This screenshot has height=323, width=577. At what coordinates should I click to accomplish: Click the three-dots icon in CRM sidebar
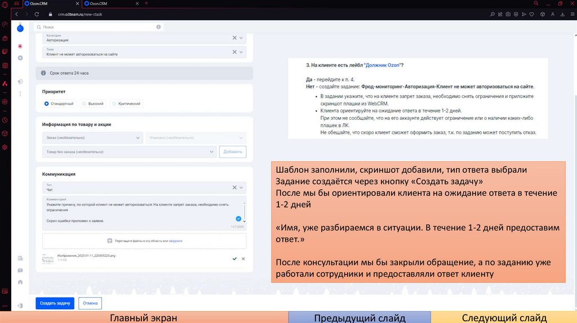(x=20, y=94)
